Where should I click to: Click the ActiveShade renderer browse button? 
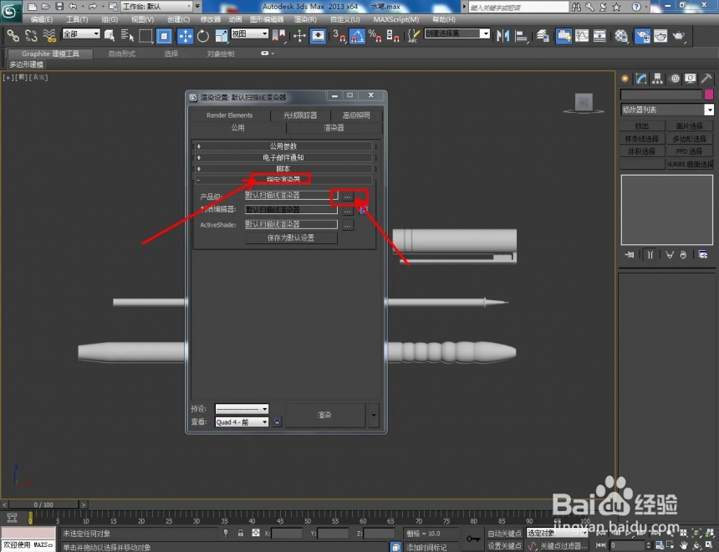click(348, 225)
